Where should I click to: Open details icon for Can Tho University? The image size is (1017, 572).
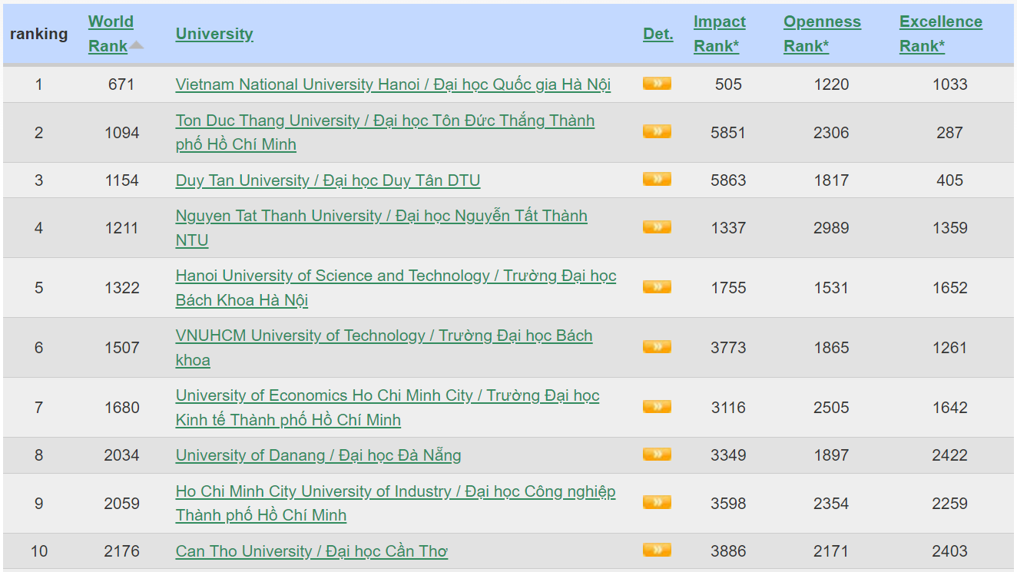(x=657, y=551)
